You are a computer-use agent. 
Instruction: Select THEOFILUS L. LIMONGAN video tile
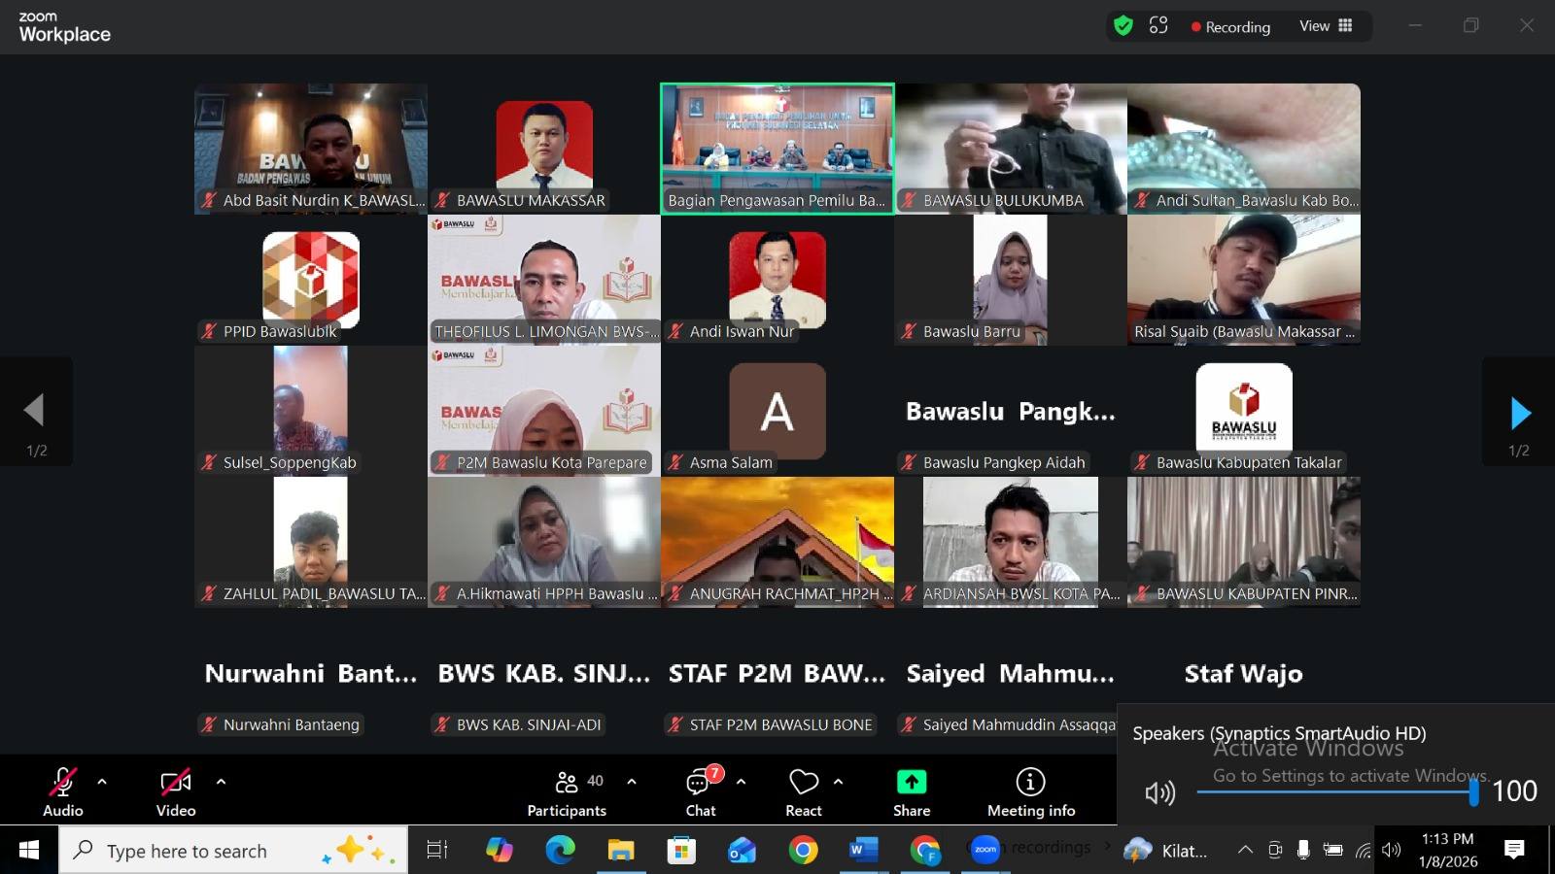coord(544,280)
